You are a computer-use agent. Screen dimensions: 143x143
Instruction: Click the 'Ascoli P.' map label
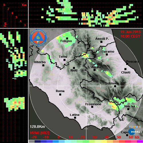(102, 39)
